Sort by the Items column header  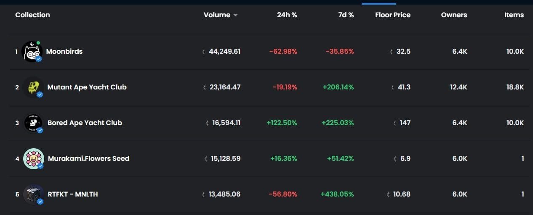[x=514, y=15]
